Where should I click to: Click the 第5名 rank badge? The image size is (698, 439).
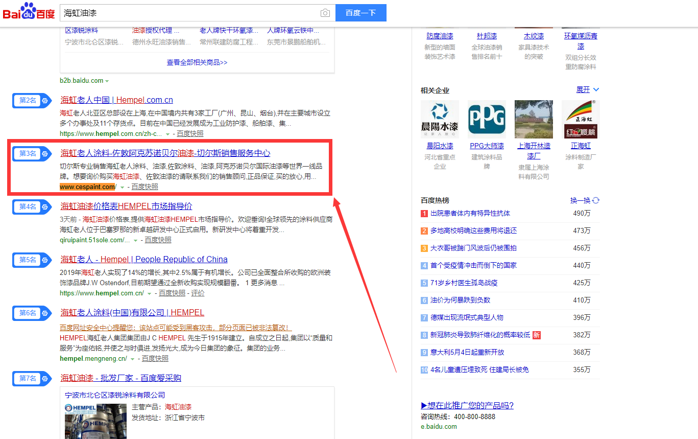click(32, 260)
